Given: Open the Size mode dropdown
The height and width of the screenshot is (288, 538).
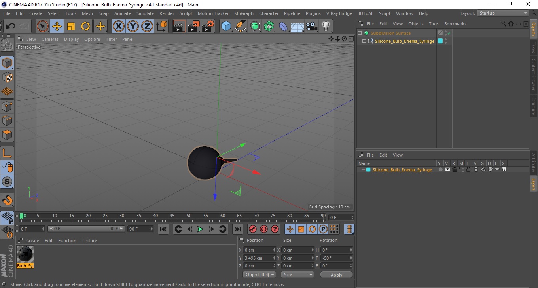Looking at the screenshot, I should click(297, 275).
